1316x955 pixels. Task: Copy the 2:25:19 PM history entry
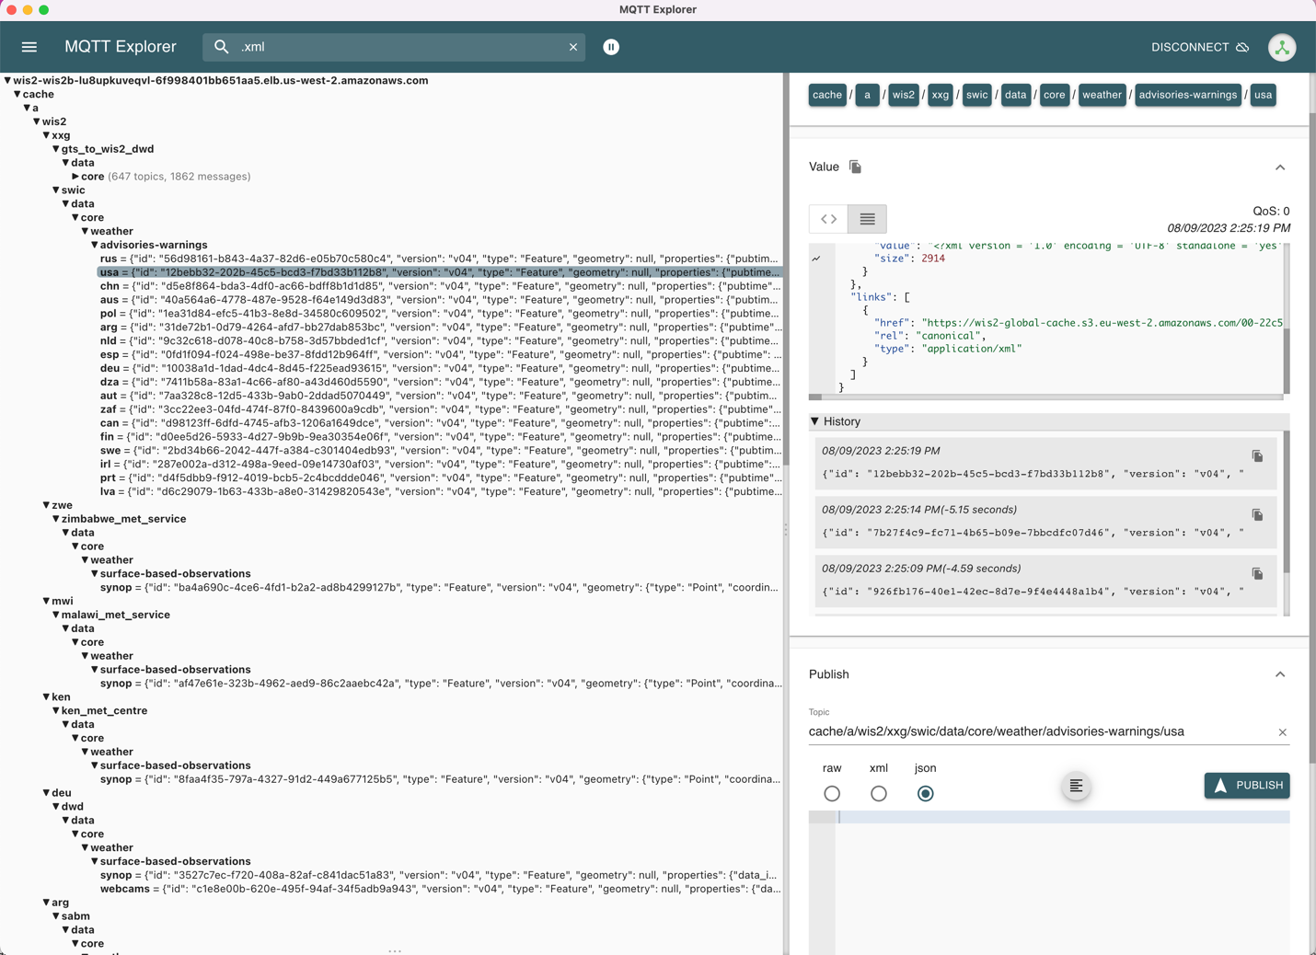[1257, 456]
